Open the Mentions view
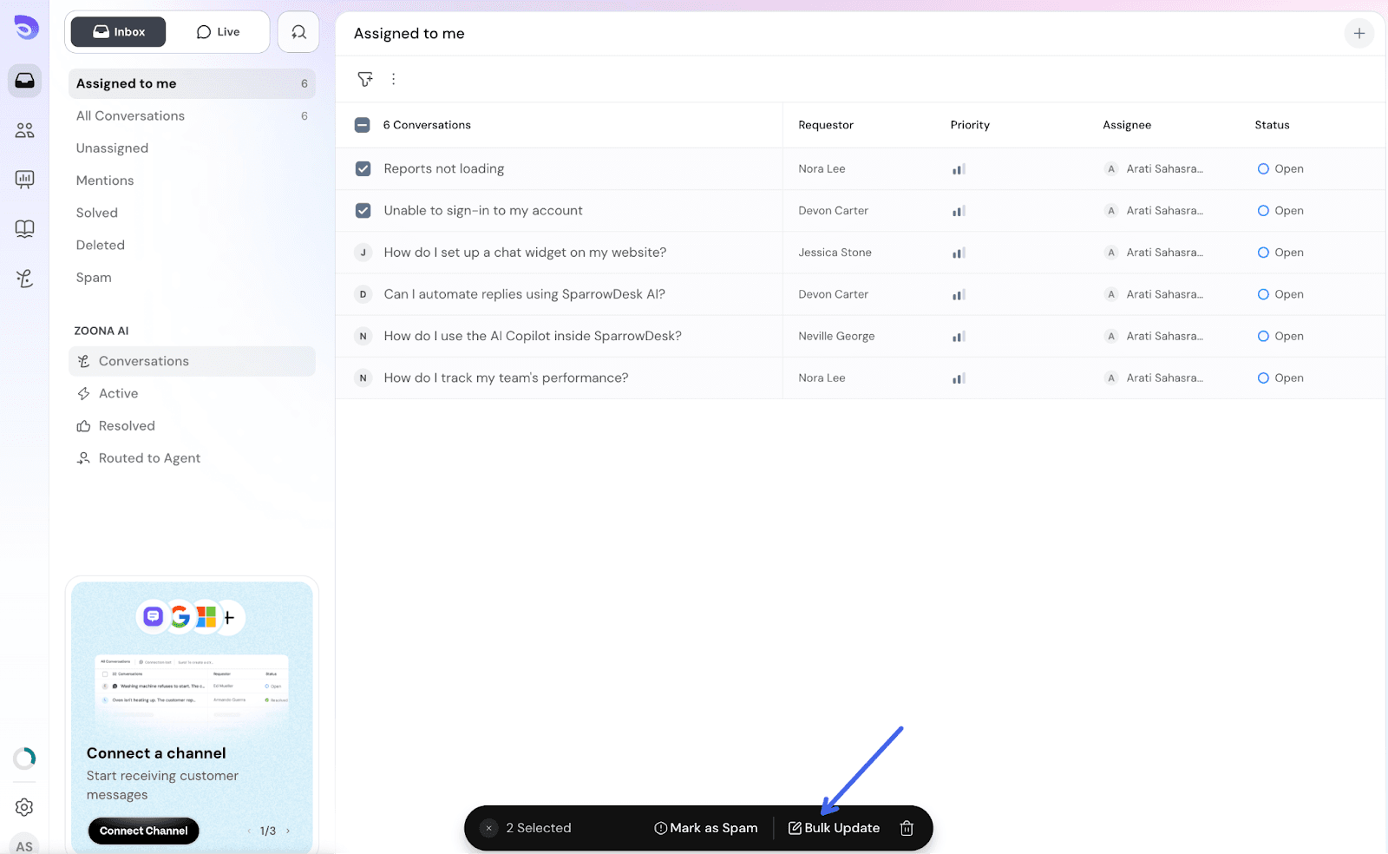The height and width of the screenshot is (854, 1388). coord(192,181)
